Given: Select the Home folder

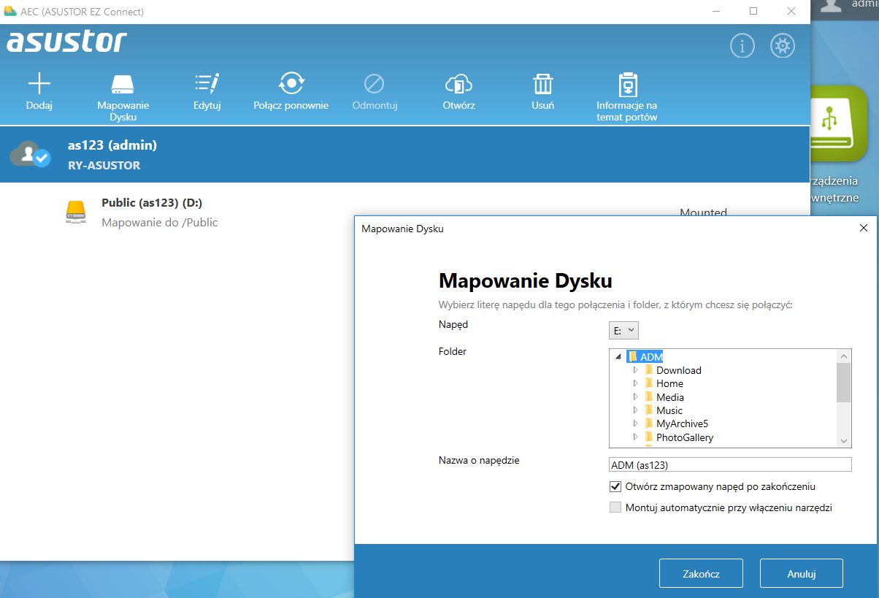Looking at the screenshot, I should (669, 383).
